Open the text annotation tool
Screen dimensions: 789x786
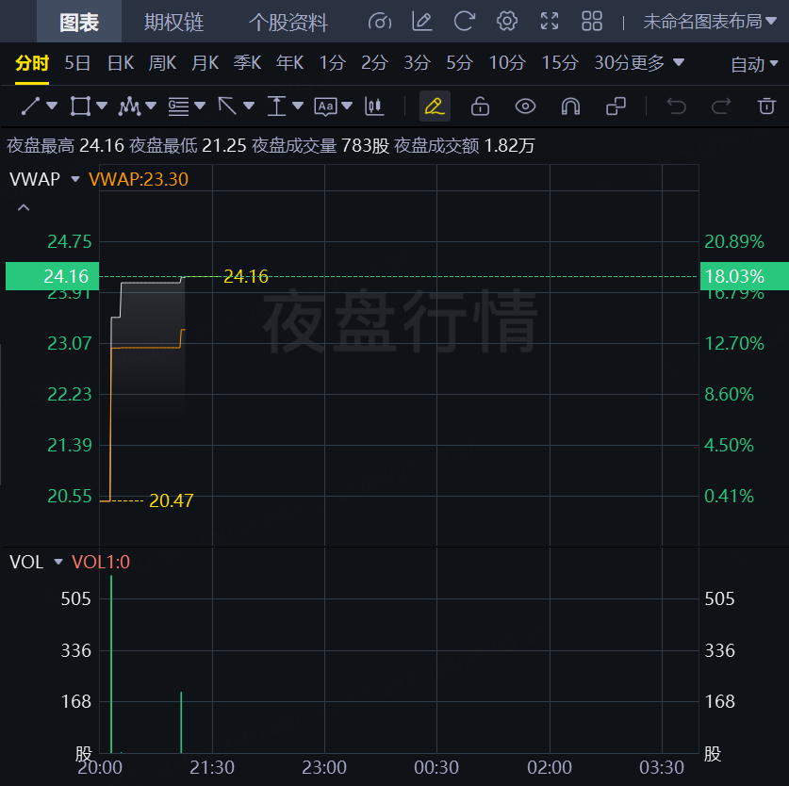click(325, 106)
